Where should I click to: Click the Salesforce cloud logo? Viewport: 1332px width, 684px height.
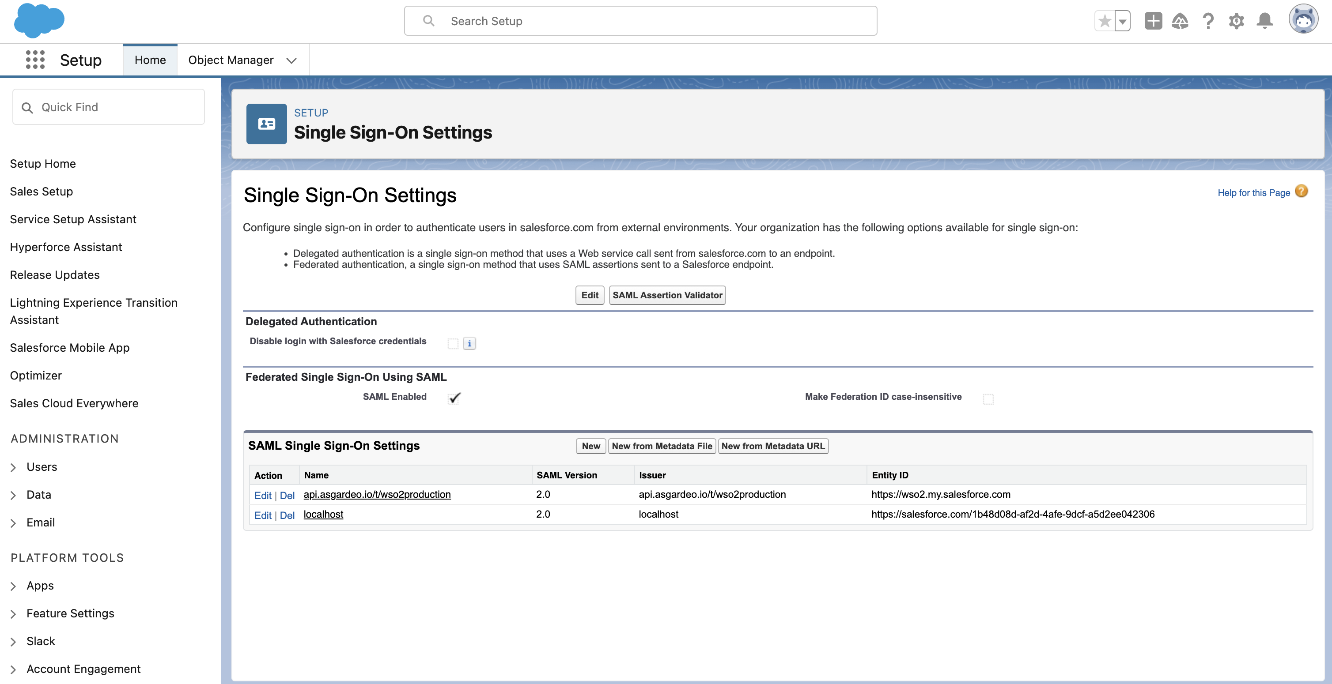coord(39,21)
